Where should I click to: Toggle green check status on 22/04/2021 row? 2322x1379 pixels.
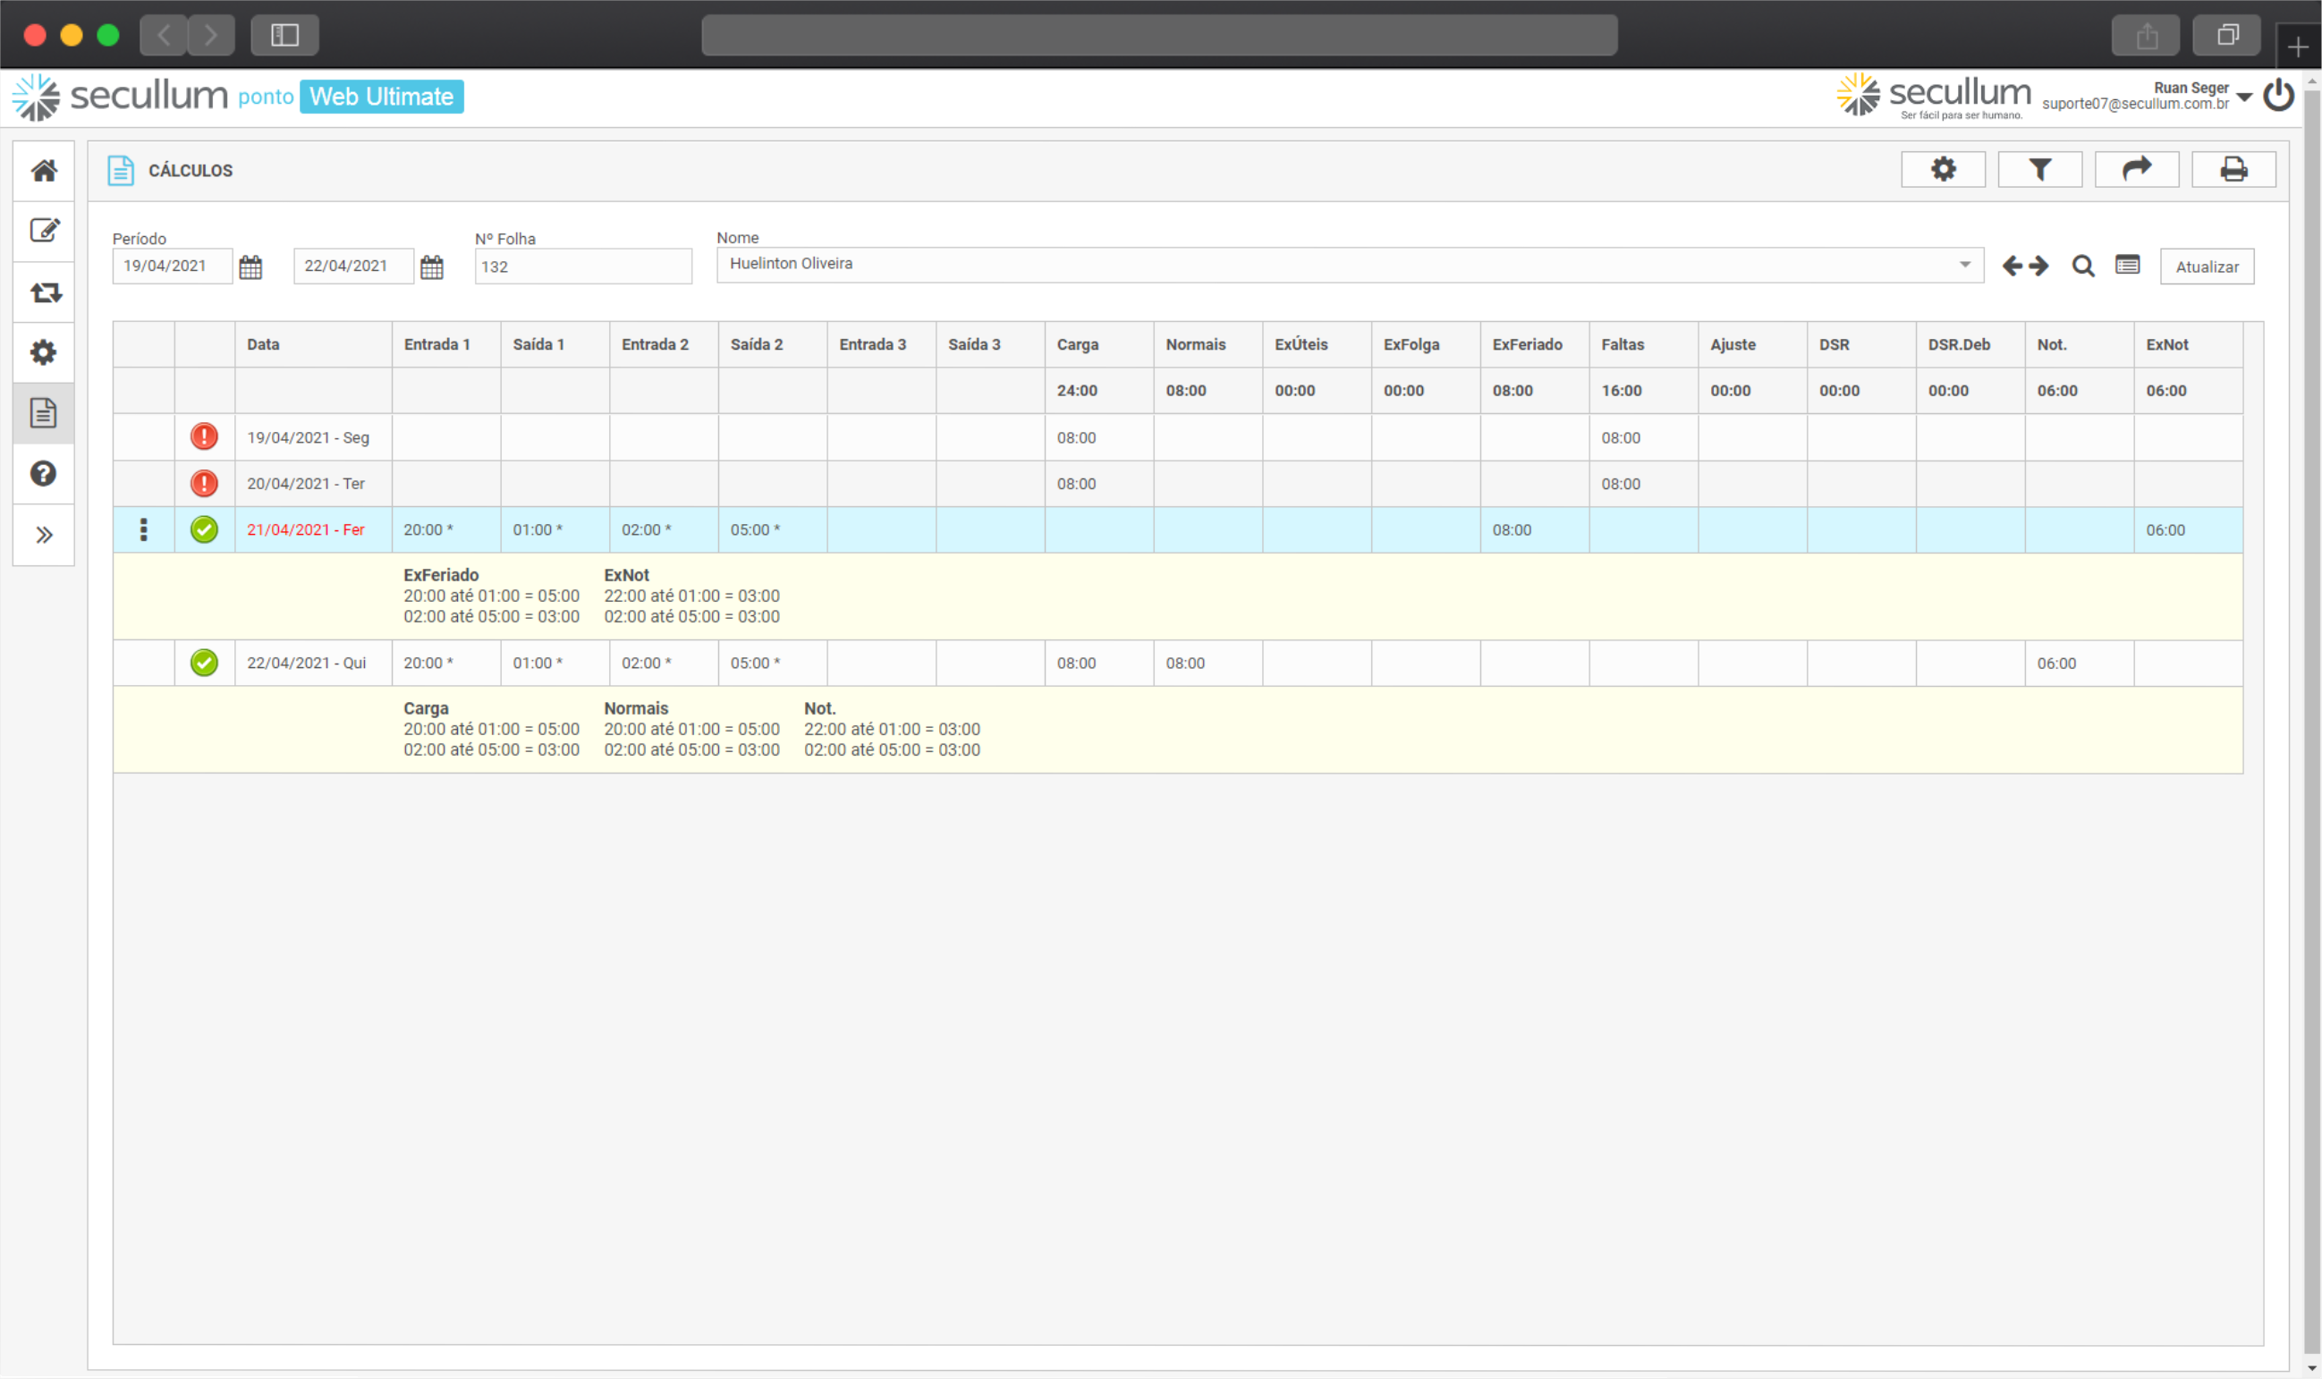click(204, 663)
